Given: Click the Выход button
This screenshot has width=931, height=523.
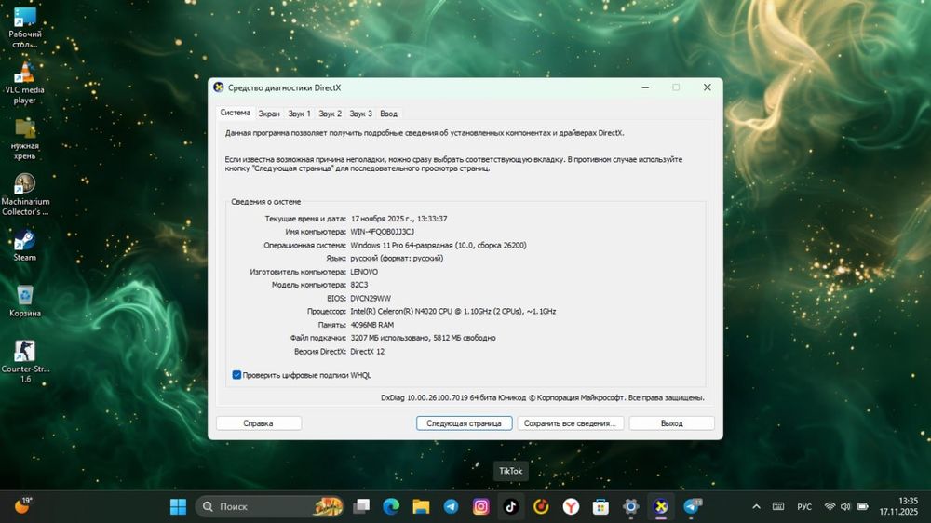Looking at the screenshot, I should [671, 423].
